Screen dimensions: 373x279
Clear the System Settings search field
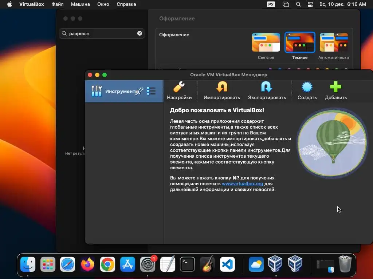click(x=140, y=33)
